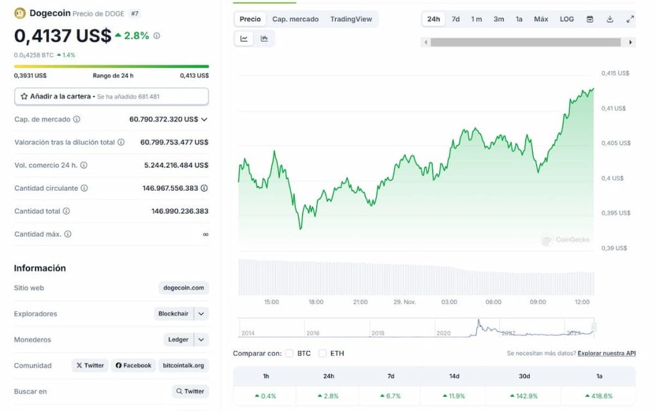Click the download chart data icon
This screenshot has height=411, width=656.
click(x=610, y=19)
